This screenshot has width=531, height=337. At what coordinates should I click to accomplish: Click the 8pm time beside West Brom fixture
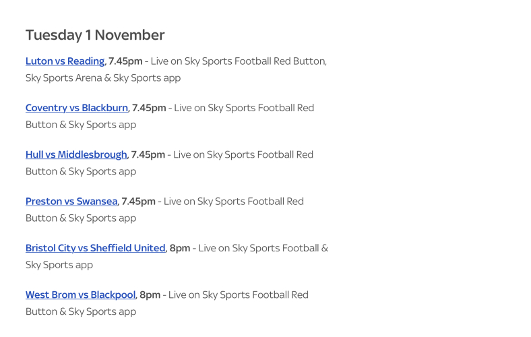pos(150,295)
